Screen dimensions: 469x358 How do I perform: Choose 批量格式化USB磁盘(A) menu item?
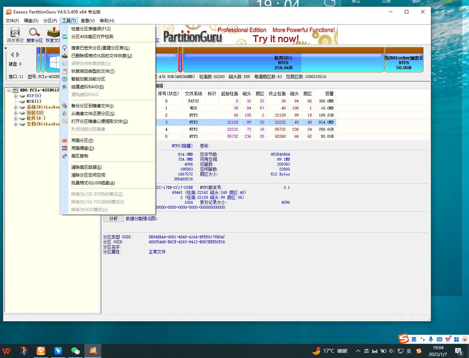point(108,183)
